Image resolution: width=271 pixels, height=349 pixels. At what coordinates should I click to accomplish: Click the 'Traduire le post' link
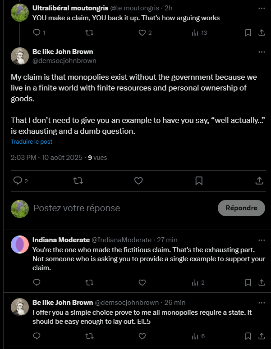(32, 141)
